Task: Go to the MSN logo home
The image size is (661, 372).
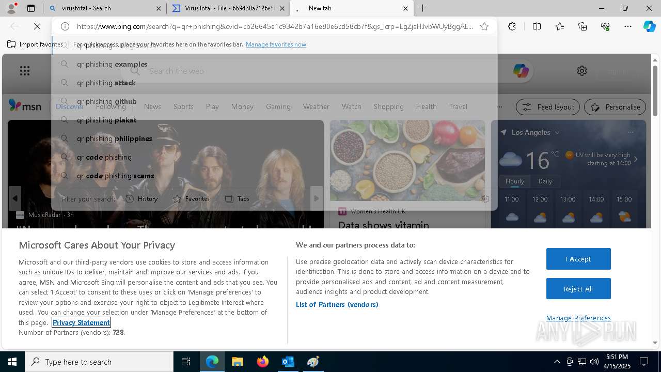Action: 25,106
